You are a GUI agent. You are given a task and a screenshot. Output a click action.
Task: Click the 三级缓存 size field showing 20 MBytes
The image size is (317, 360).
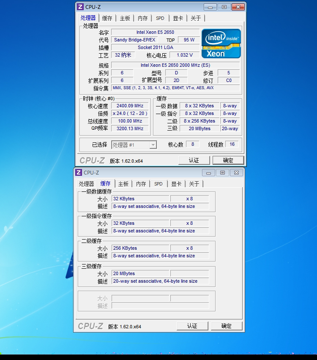tap(140, 273)
